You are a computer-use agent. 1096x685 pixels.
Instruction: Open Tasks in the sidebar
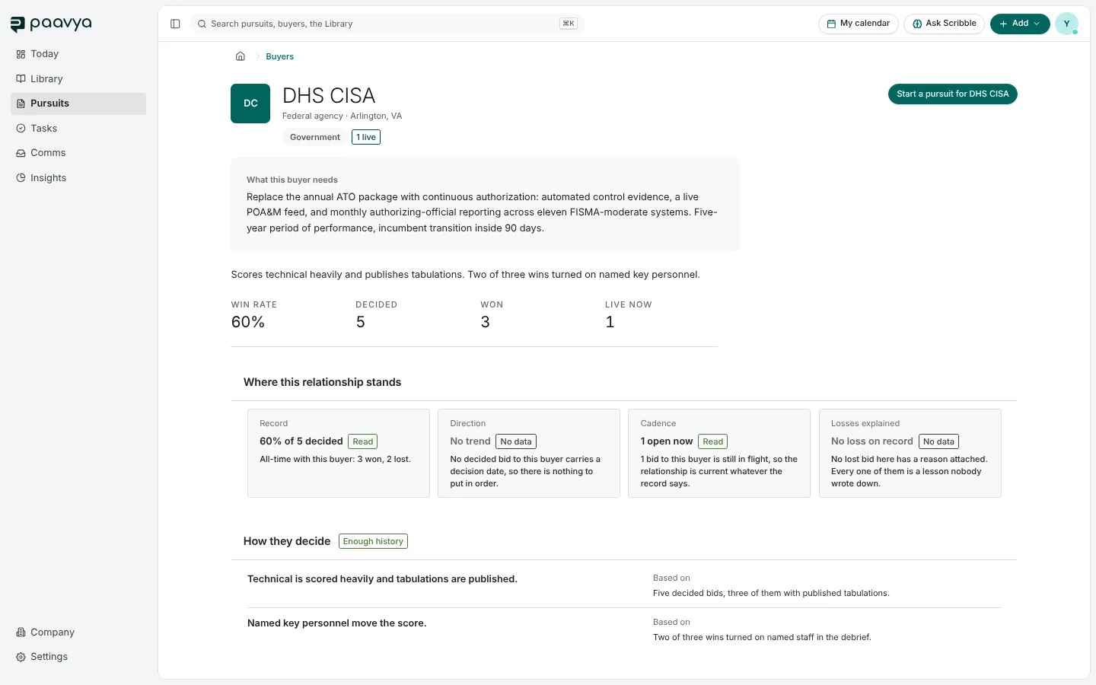click(78, 129)
